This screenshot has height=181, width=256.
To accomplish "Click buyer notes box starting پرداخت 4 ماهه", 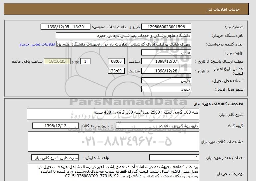I will 113,172.
